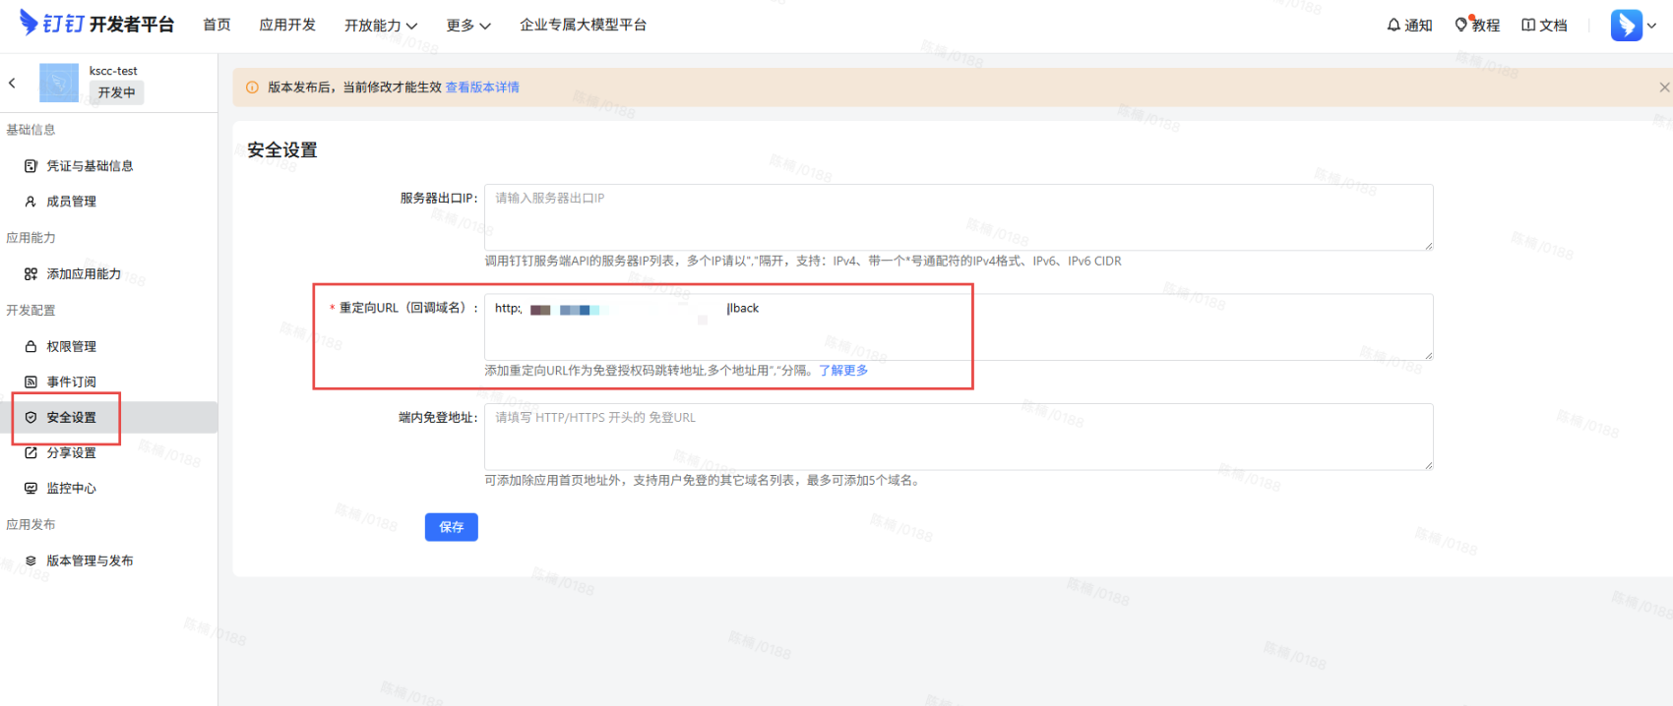
Task: Click the kscc-test app thumbnail
Action: [59, 84]
